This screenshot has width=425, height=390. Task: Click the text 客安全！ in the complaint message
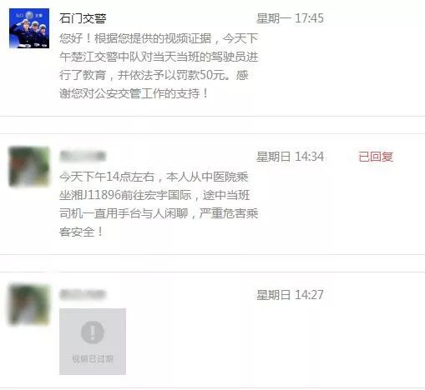pyautogui.click(x=81, y=232)
